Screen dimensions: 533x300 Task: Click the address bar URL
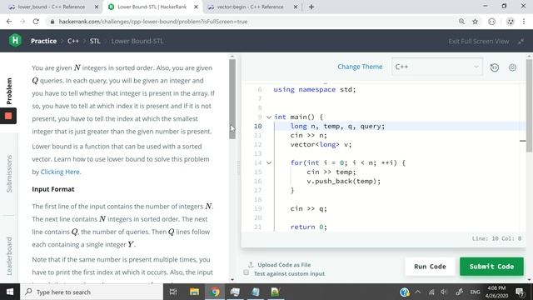[153, 22]
